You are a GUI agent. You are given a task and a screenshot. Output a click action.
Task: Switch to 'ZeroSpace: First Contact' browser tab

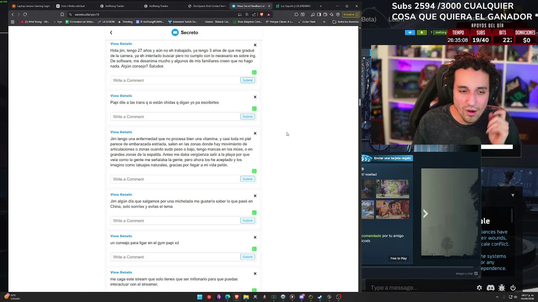(206, 6)
